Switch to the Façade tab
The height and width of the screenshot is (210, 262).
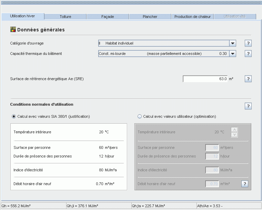[x=108, y=17]
